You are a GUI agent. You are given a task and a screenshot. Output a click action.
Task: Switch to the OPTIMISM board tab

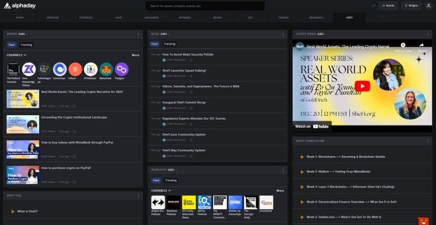click(x=185, y=17)
